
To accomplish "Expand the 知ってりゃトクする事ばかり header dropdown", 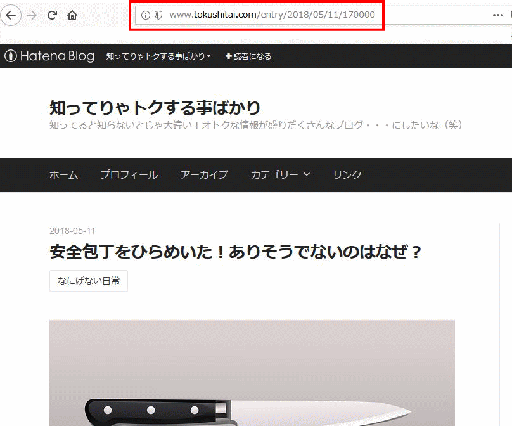I will 158,56.
